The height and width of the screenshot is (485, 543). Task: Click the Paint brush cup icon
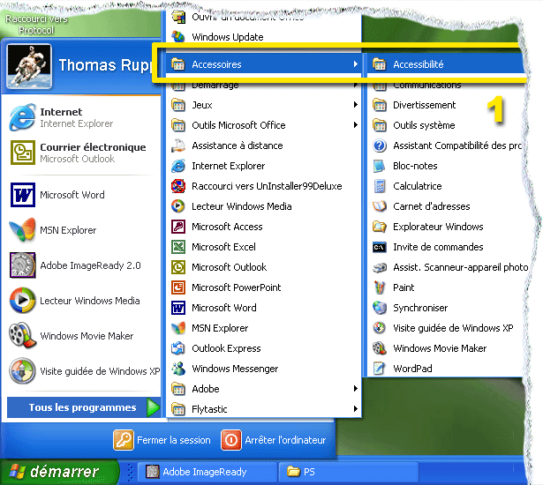tap(380, 287)
